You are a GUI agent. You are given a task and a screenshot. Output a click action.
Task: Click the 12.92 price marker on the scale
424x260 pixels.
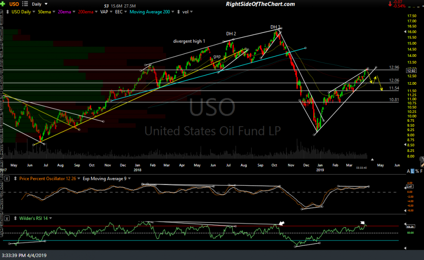click(411, 70)
